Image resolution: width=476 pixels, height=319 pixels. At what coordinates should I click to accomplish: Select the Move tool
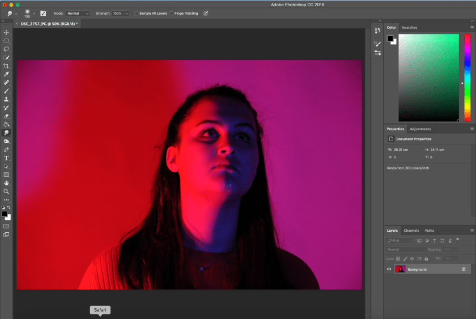pyautogui.click(x=6, y=32)
